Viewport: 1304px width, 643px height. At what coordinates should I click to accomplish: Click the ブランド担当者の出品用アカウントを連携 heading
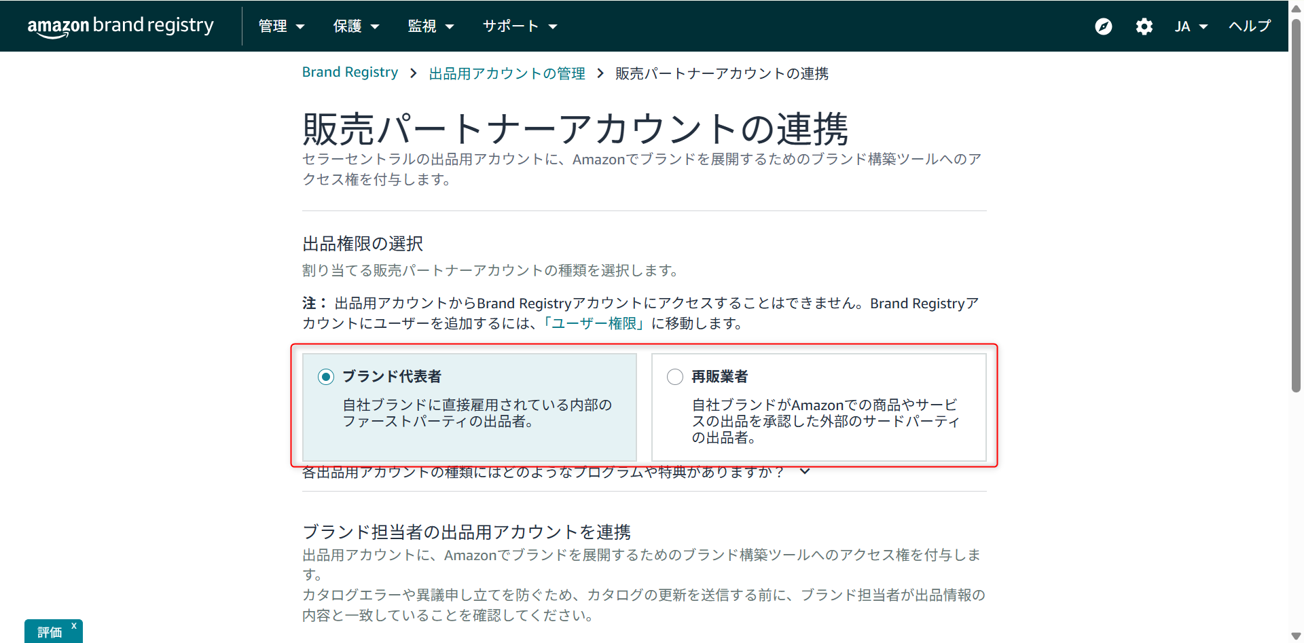pyautogui.click(x=467, y=532)
